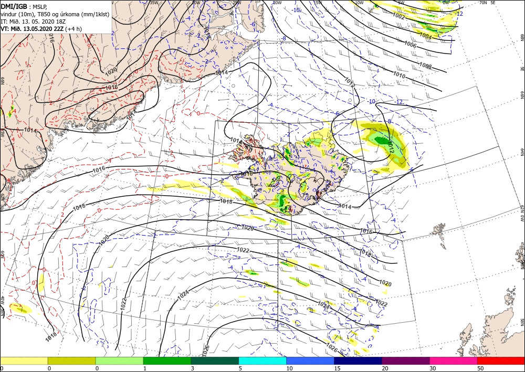Click the legend scale value '3'
This screenshot has height=372, width=525.
193,368
